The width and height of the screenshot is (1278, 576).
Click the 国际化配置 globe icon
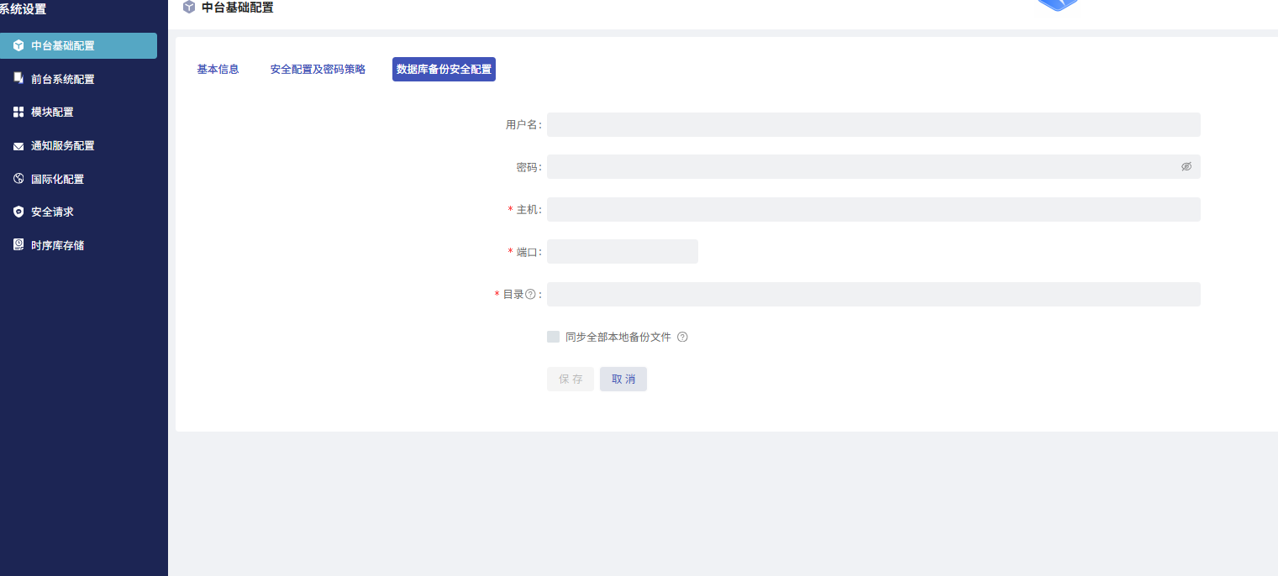pyautogui.click(x=18, y=179)
